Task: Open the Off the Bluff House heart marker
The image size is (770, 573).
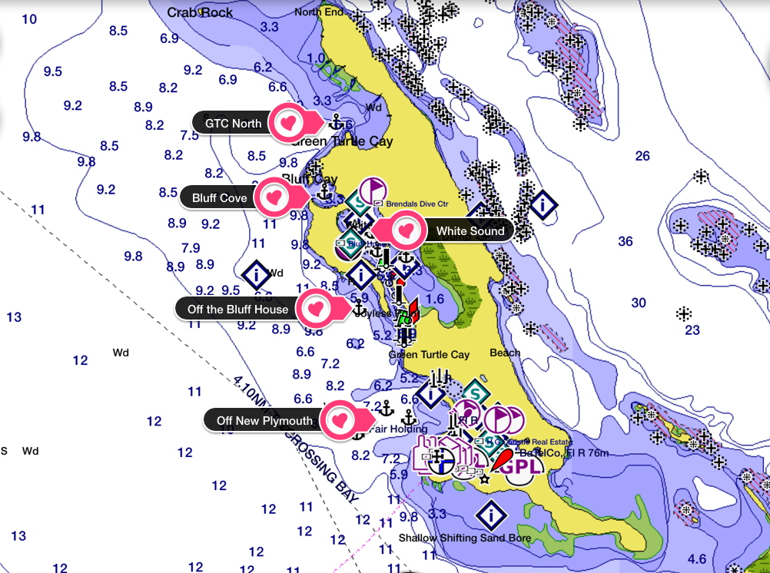Action: tap(316, 308)
